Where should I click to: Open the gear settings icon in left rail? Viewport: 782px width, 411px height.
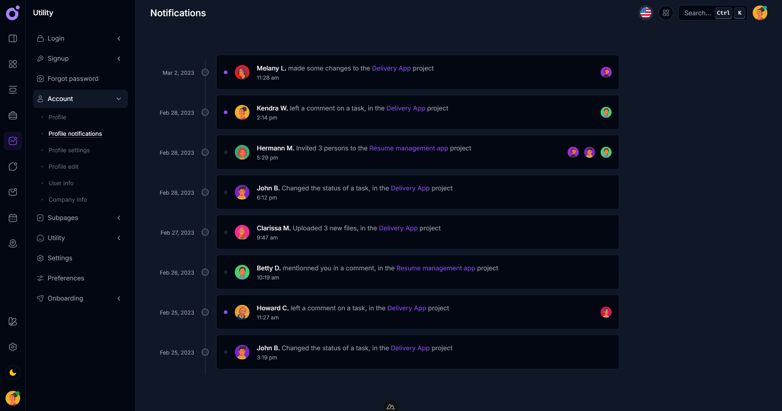[13, 347]
